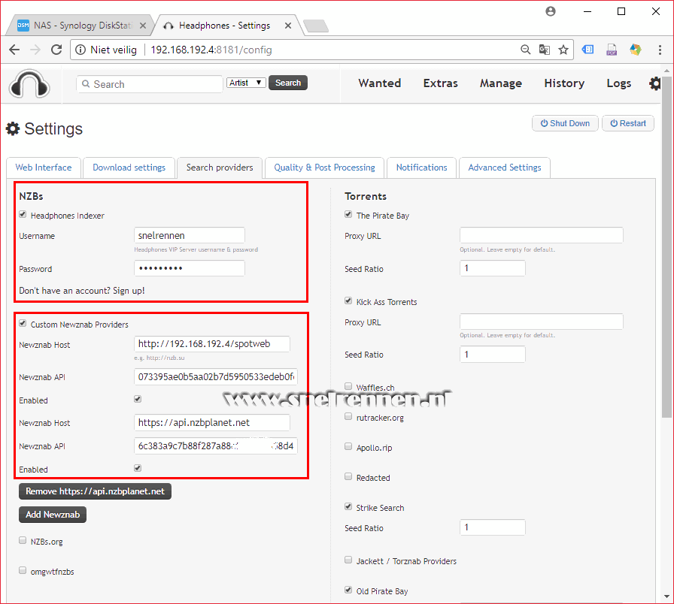Select the Search providers tab
This screenshot has width=674, height=604.
pyautogui.click(x=220, y=168)
